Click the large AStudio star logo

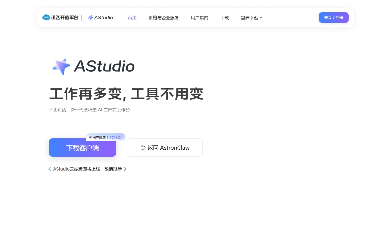click(61, 66)
